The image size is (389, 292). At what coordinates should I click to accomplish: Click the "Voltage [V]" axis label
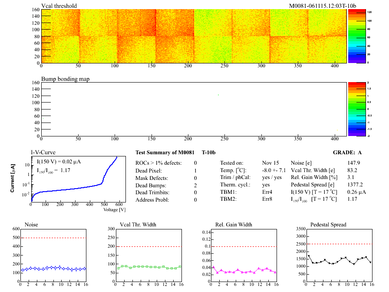(x=114, y=209)
